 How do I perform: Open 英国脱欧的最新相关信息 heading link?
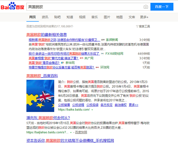[47, 35]
